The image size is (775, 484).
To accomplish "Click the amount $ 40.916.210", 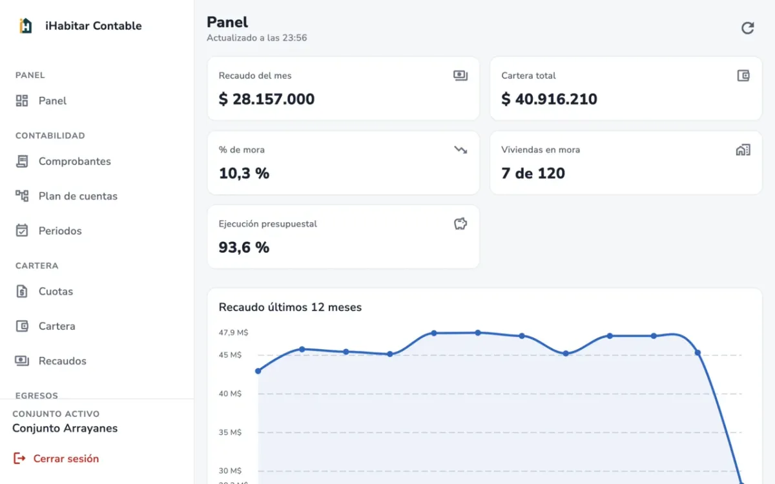I will click(x=550, y=99).
